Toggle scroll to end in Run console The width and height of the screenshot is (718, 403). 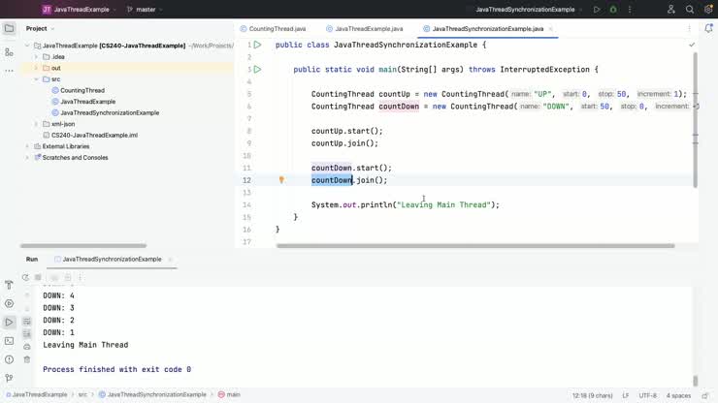(x=27, y=333)
